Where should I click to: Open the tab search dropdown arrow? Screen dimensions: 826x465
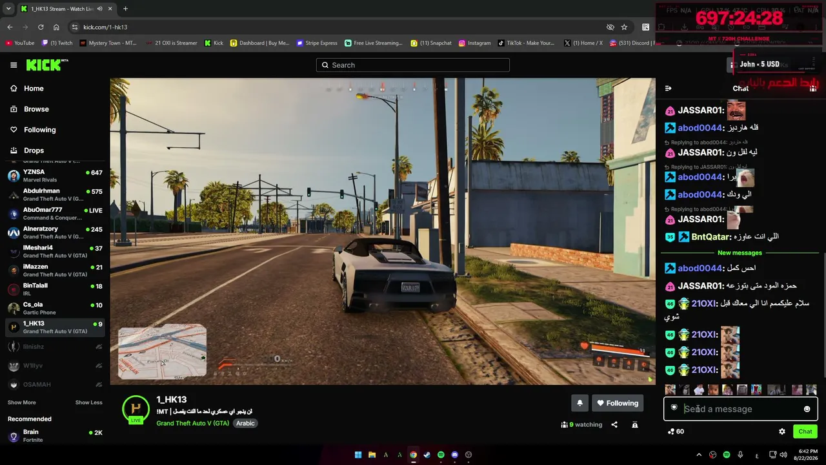8,9
